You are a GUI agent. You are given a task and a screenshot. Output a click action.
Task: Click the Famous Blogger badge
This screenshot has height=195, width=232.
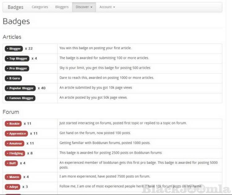[x=20, y=98]
